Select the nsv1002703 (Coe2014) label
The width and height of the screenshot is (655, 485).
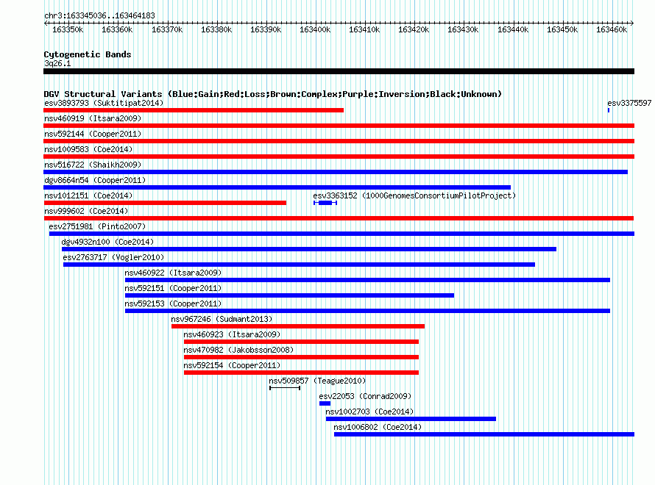[369, 412]
